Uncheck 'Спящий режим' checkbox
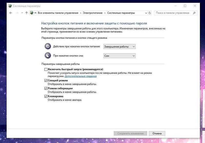 pyautogui.click(x=46, y=81)
